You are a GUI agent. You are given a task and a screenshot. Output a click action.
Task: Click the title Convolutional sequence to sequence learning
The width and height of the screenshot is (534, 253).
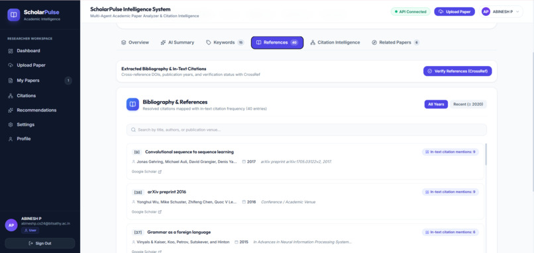[189, 152]
